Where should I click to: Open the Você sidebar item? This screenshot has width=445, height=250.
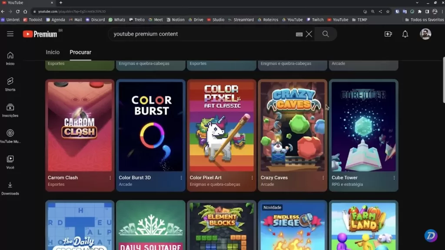pyautogui.click(x=10, y=162)
